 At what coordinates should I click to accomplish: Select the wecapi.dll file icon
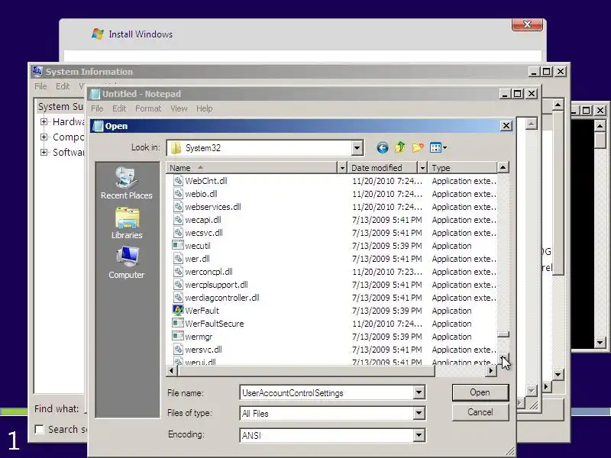178,220
